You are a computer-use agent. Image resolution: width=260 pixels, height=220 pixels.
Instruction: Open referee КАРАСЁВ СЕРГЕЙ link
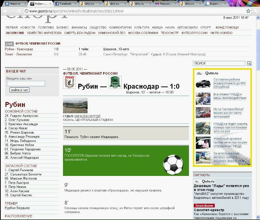point(87,116)
